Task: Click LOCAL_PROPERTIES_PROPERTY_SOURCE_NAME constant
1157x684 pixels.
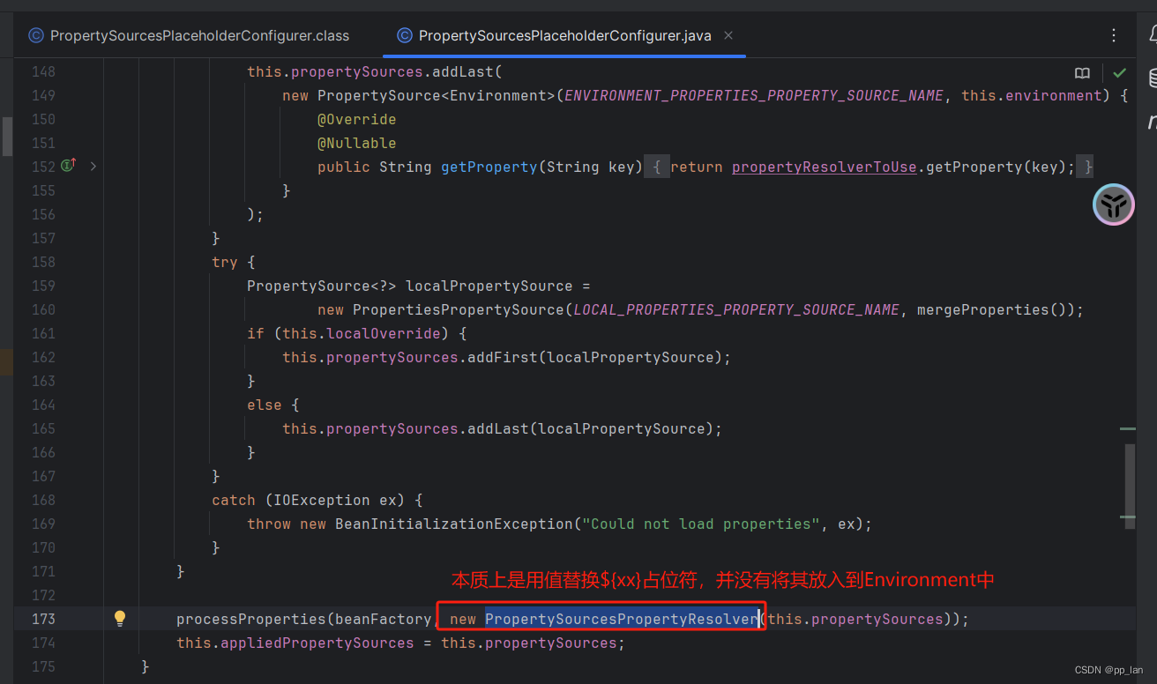Action: pos(736,309)
